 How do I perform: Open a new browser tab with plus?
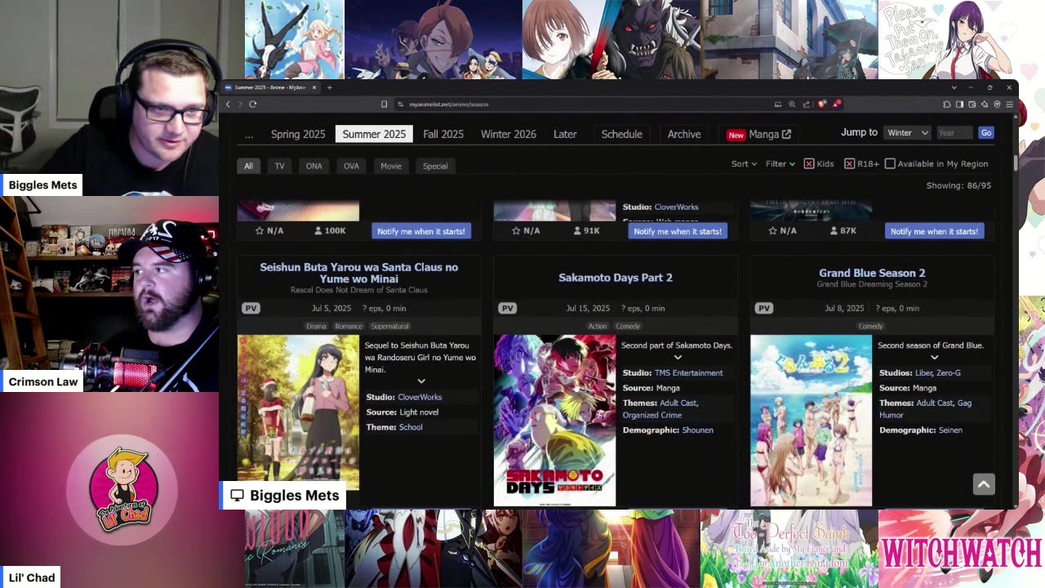[x=330, y=87]
